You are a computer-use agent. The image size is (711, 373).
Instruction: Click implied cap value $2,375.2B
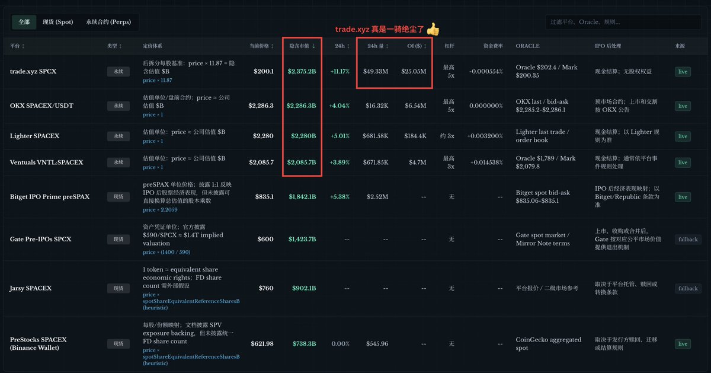point(302,71)
